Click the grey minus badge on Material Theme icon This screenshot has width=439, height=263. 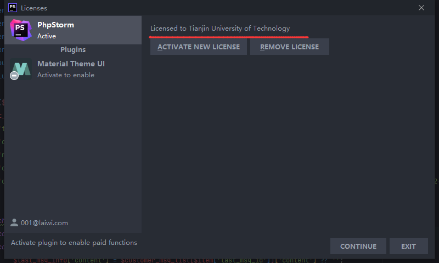point(15,76)
